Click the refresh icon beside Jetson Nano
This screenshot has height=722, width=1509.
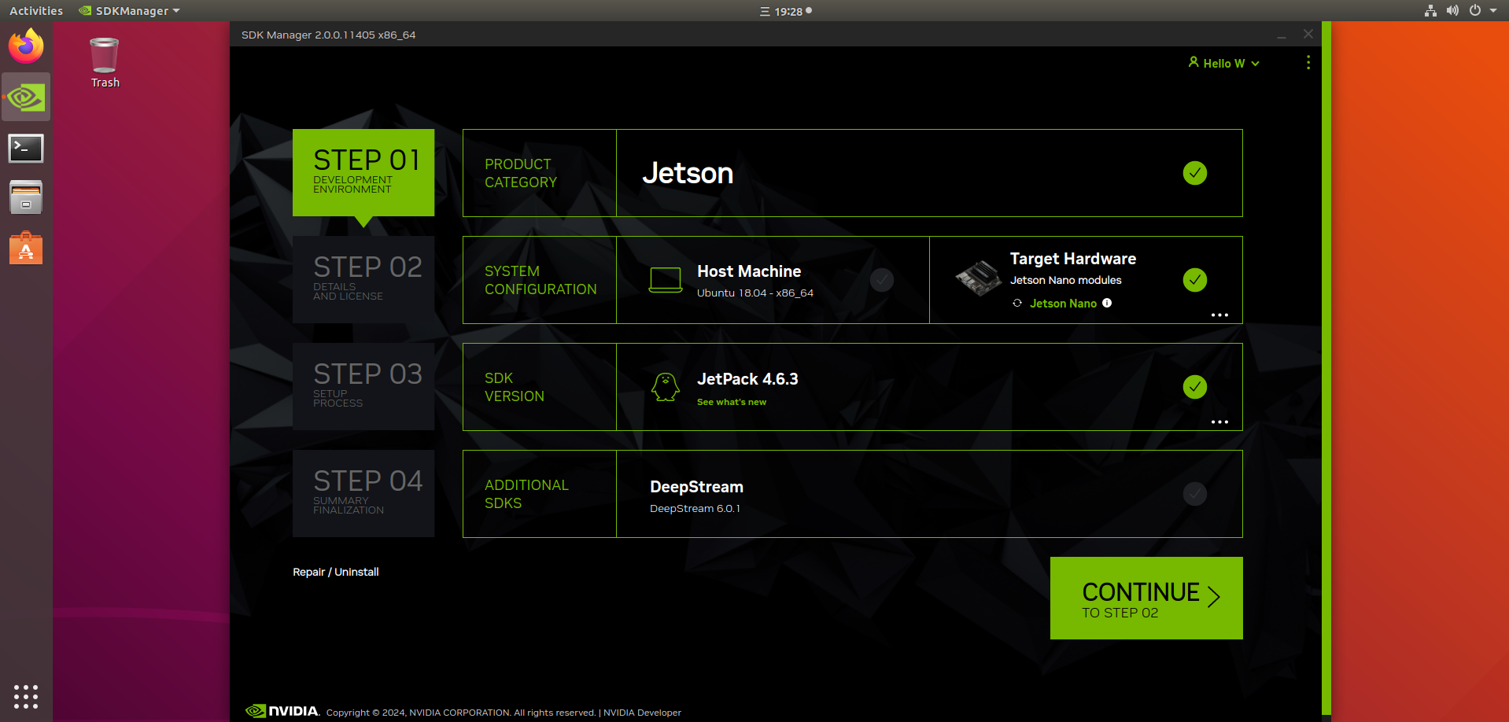[x=1017, y=303]
